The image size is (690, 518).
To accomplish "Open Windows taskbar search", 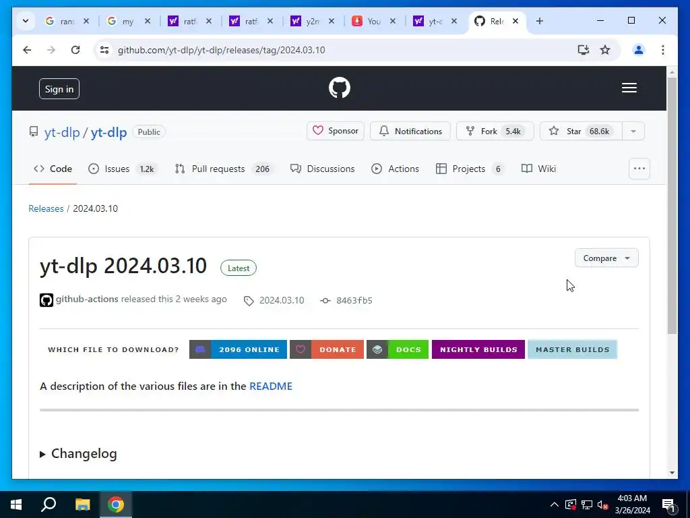I will tap(49, 505).
